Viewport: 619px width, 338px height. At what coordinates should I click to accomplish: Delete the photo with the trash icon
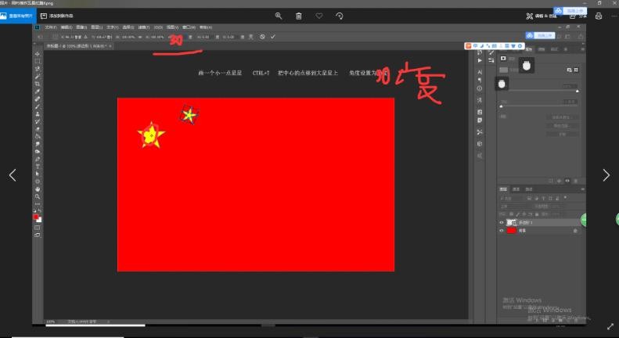[299, 16]
